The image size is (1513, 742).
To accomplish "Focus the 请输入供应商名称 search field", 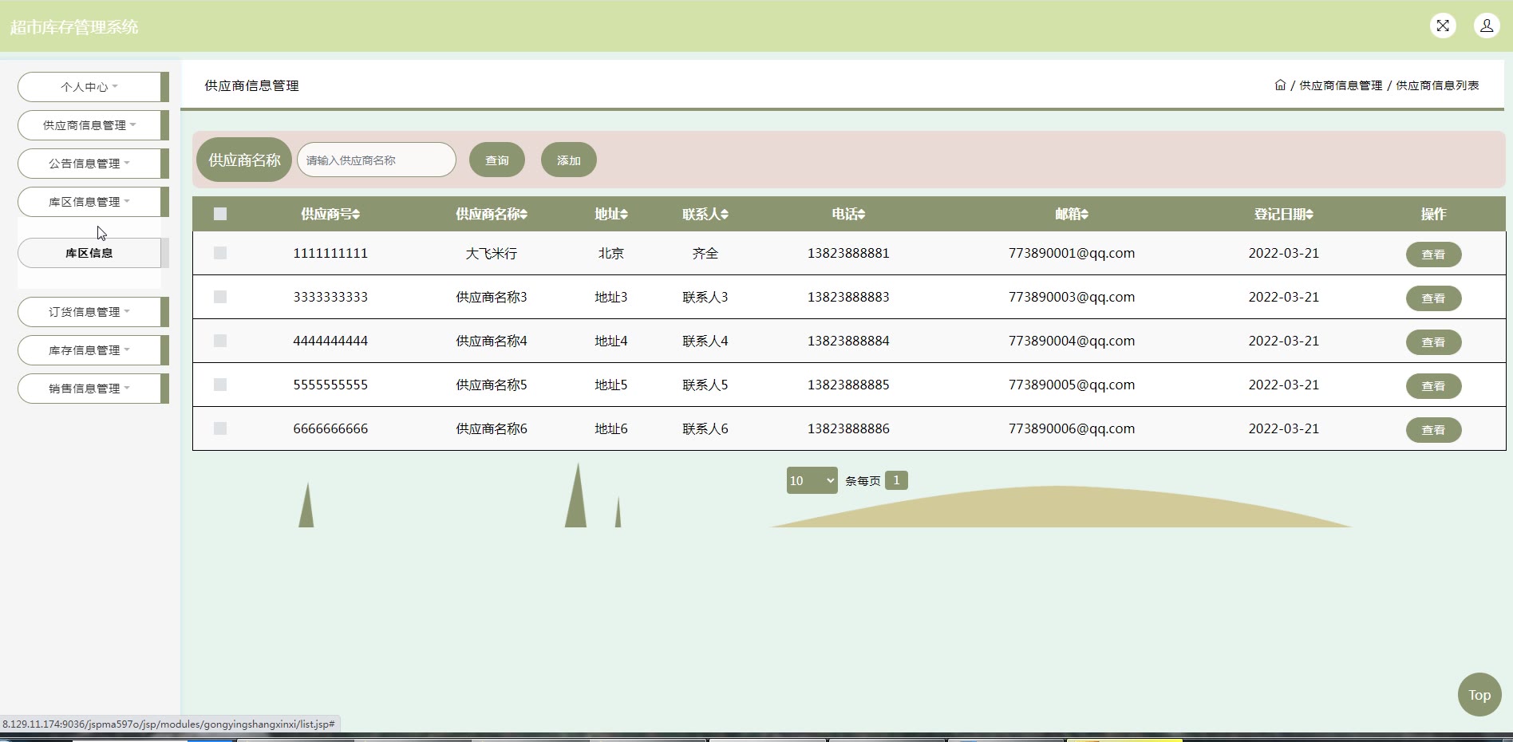I will [x=376, y=160].
